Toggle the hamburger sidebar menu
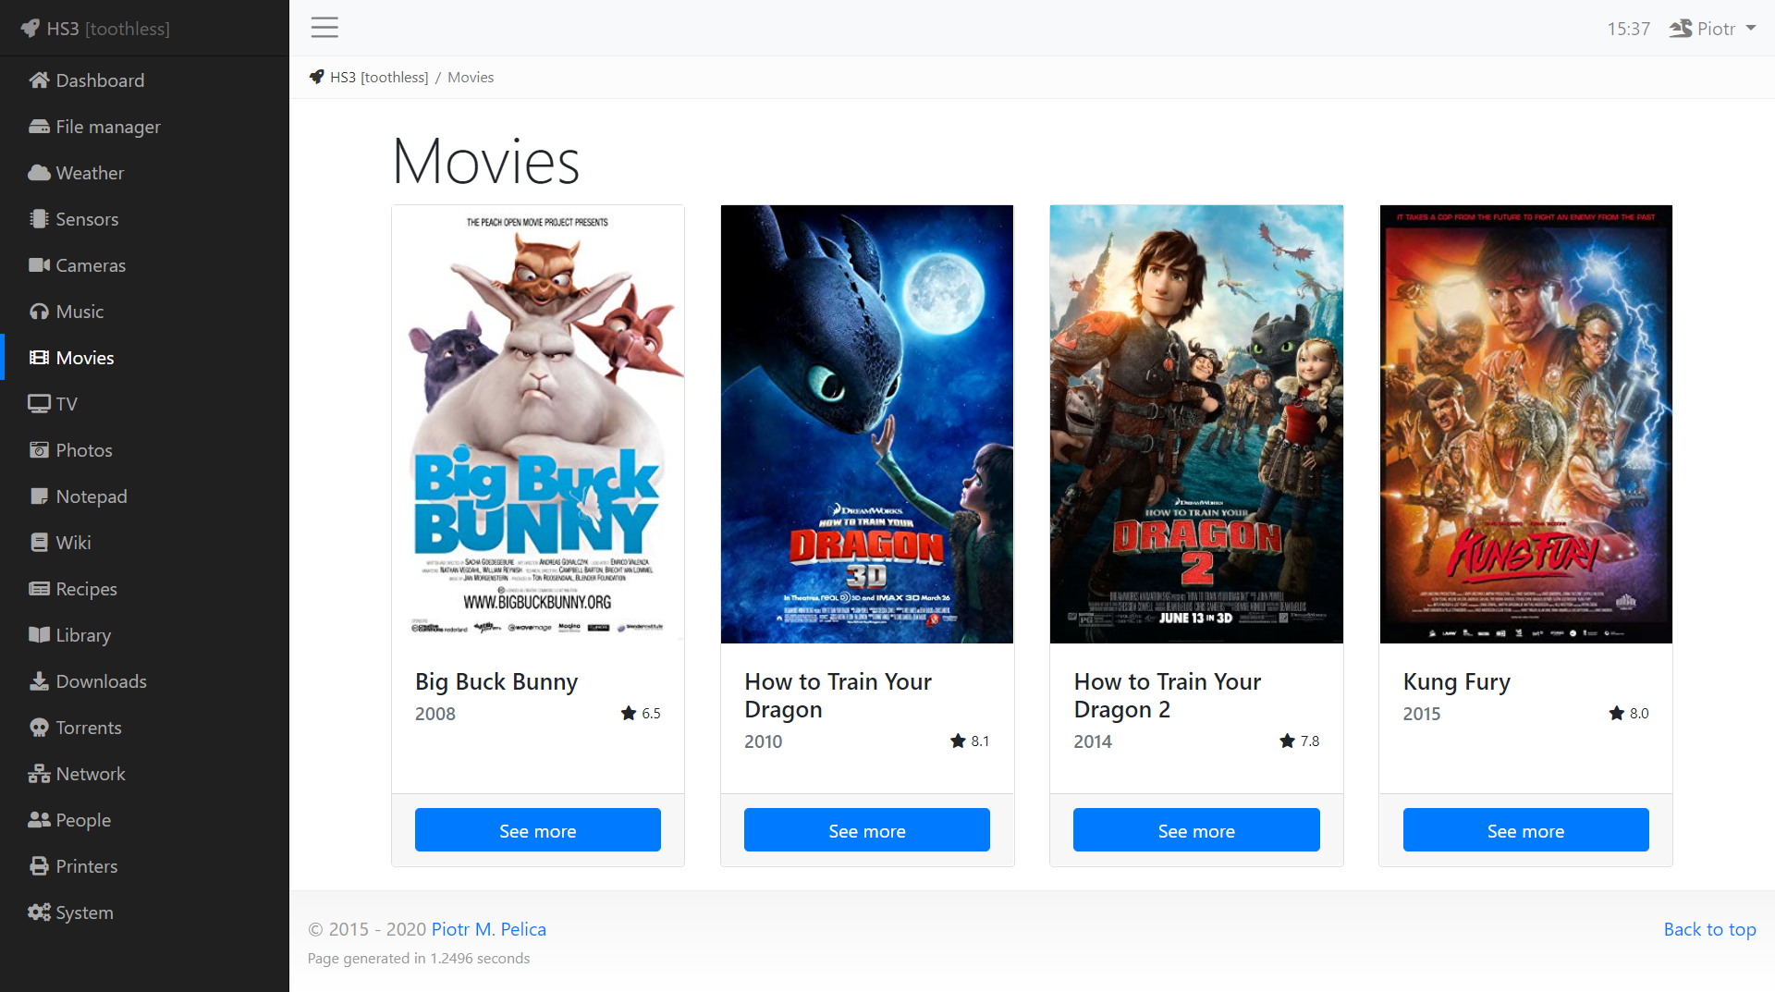The image size is (1775, 992). tap(324, 28)
